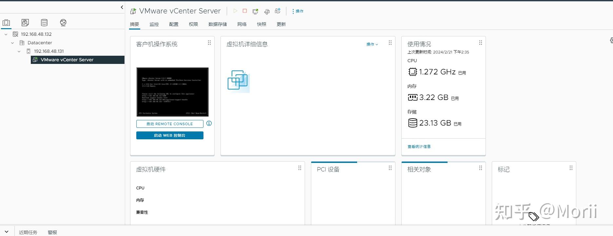This screenshot has width=613, height=236.
Task: Click the drag handle on 虚拟机硬件 card
Action: click(300, 168)
